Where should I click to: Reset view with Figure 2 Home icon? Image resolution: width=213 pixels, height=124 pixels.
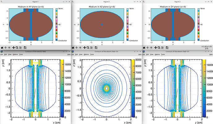click(x=144, y=48)
